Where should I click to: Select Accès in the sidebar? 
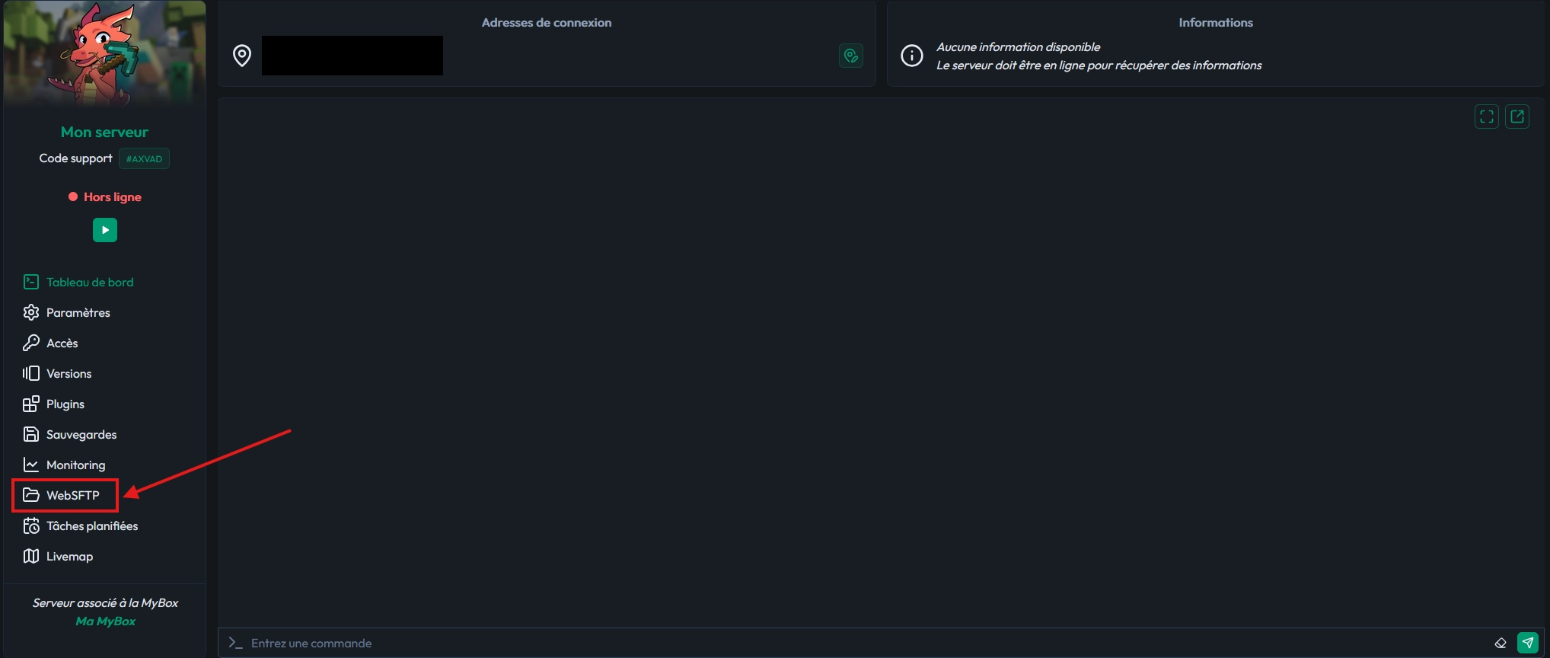pos(62,343)
